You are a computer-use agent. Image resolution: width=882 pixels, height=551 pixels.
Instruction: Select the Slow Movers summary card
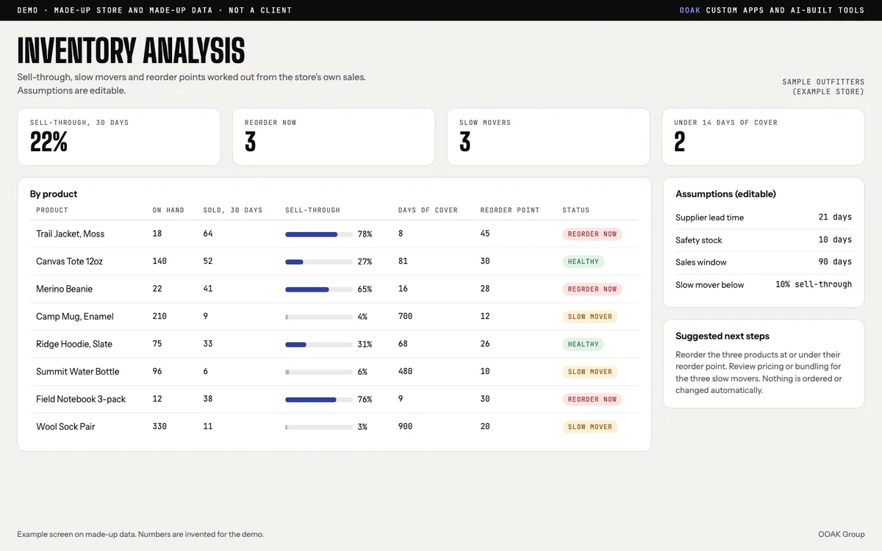pos(548,137)
